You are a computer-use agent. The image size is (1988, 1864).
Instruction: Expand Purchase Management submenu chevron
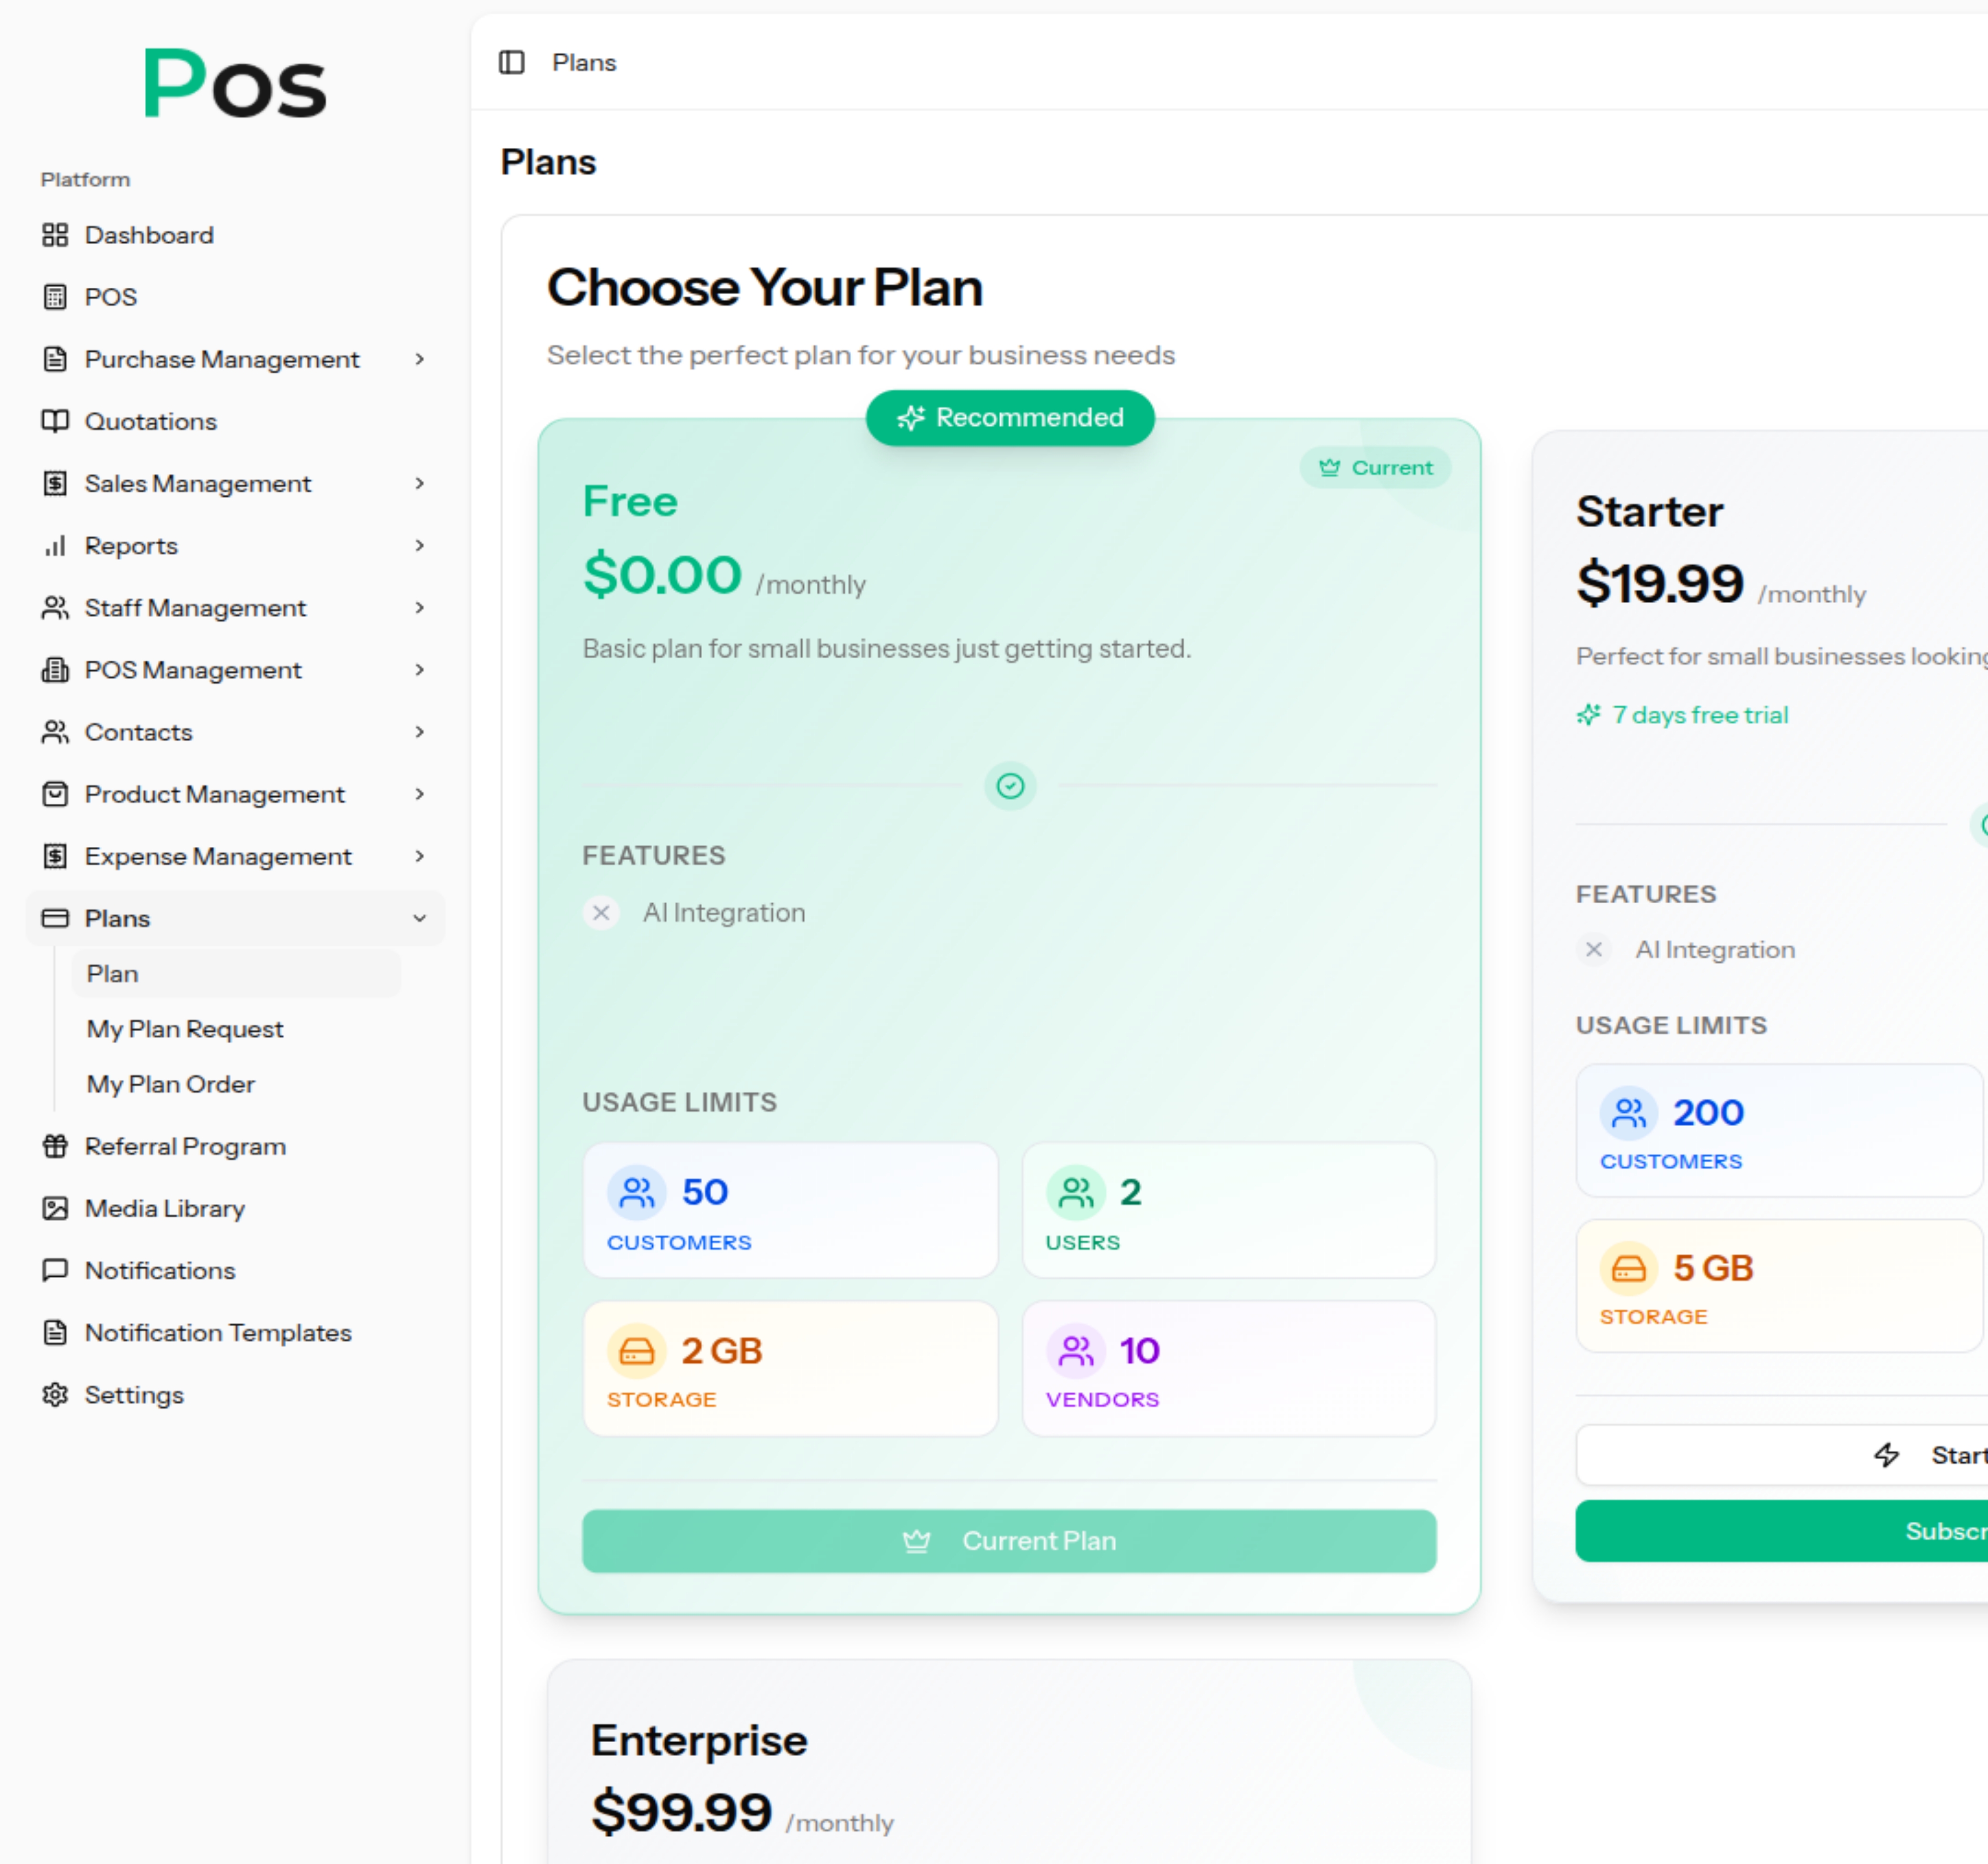click(x=420, y=359)
